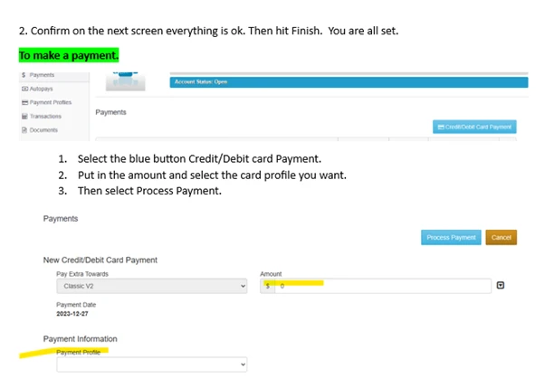545x379 pixels.
Task: Click the Transactions sidebar icon
Action: point(23,117)
